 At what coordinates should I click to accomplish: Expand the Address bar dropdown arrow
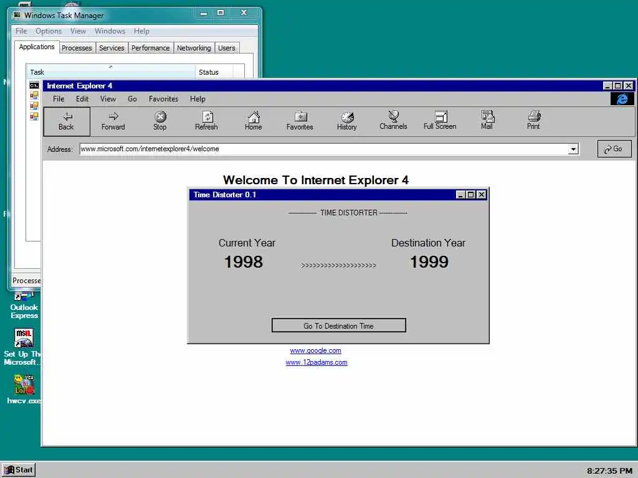click(x=573, y=149)
